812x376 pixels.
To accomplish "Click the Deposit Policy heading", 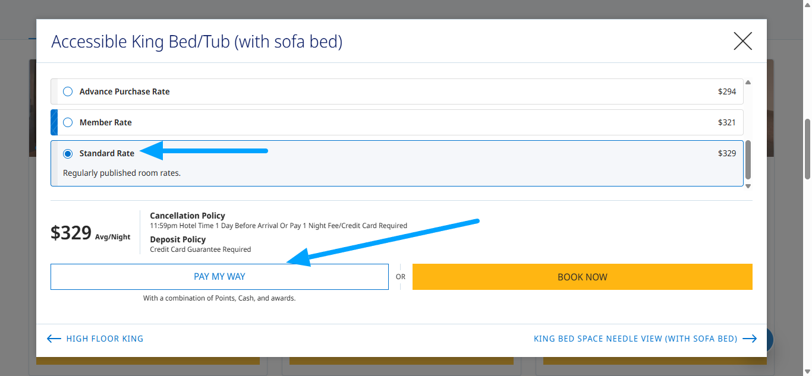I will [x=178, y=239].
